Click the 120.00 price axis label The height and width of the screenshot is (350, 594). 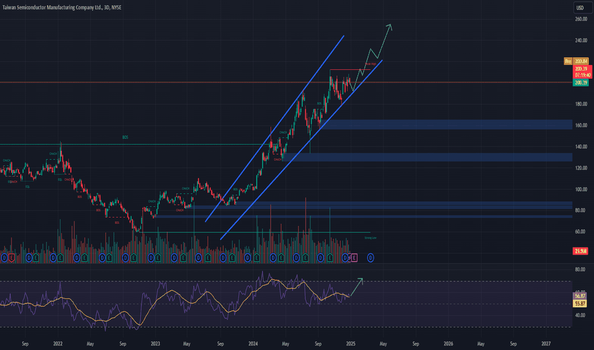point(581,167)
